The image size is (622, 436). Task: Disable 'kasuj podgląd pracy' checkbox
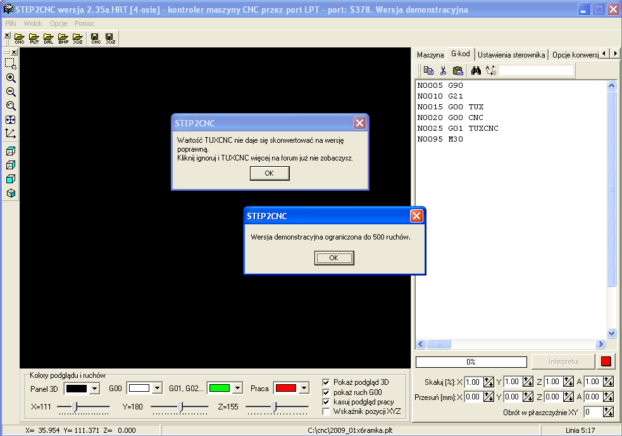(326, 402)
